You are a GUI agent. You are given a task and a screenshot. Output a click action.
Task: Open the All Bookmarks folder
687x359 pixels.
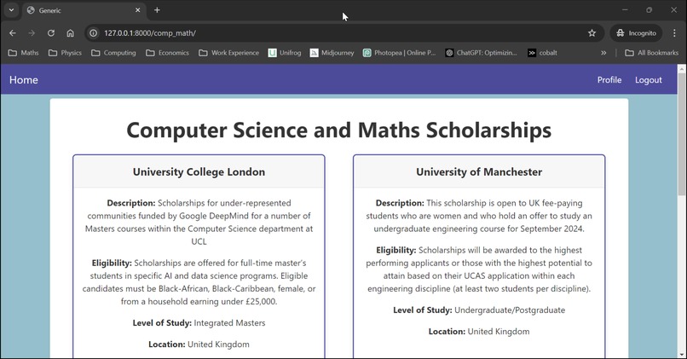point(652,53)
